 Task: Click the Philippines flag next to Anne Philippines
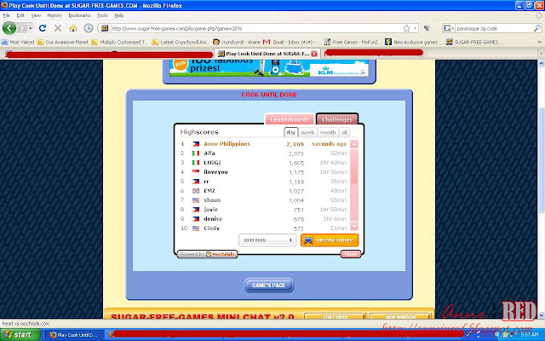click(196, 144)
